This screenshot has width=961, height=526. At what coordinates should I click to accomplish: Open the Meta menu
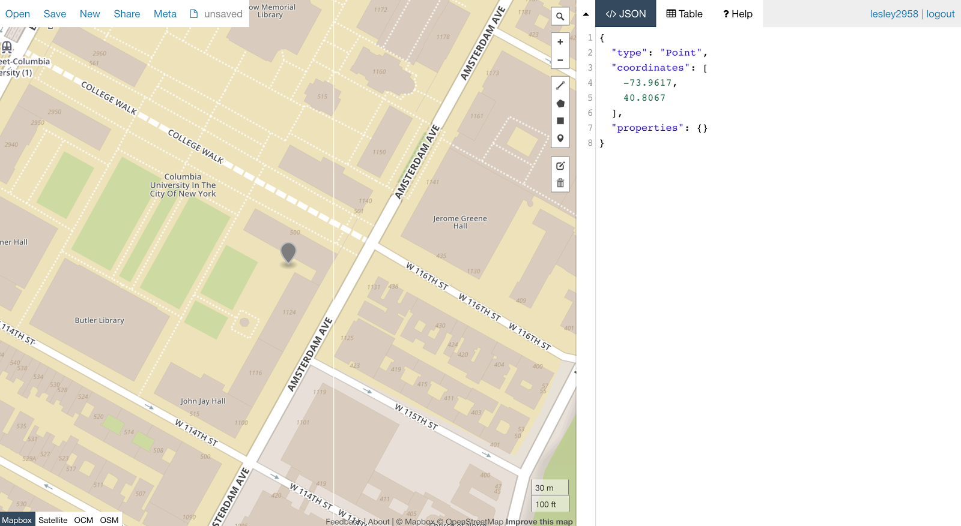pyautogui.click(x=165, y=14)
